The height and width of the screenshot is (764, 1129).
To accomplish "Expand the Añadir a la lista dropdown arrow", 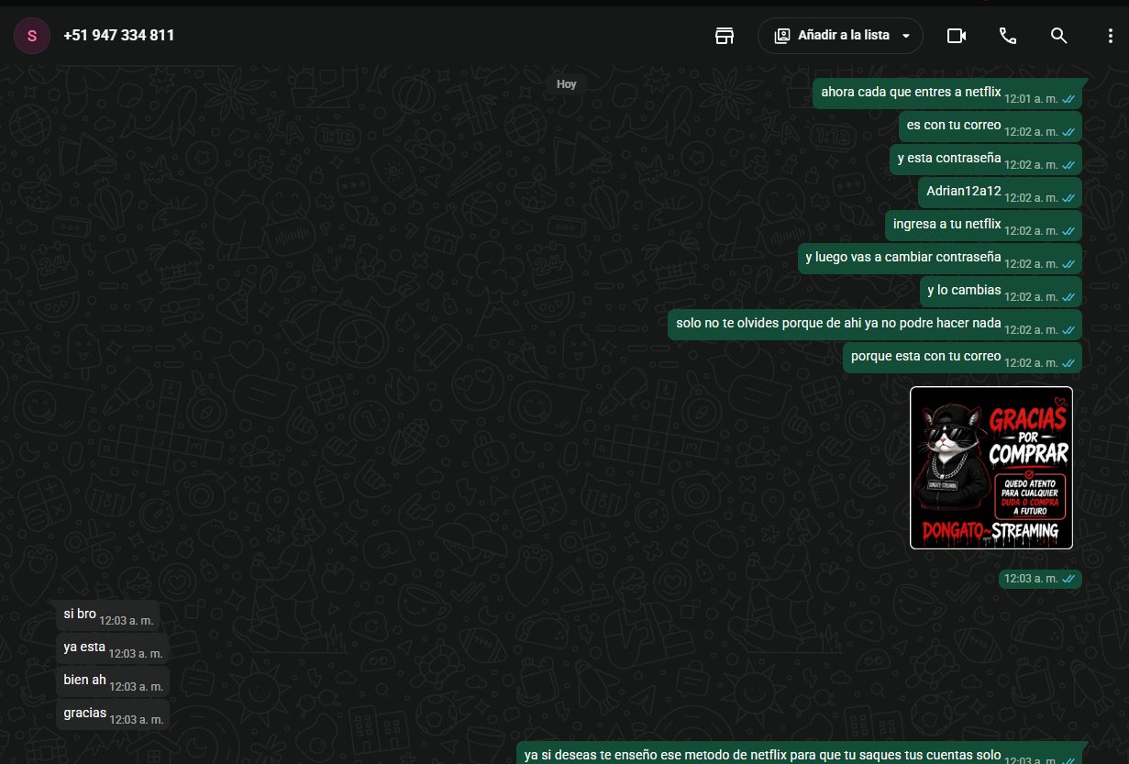I will [x=906, y=36].
